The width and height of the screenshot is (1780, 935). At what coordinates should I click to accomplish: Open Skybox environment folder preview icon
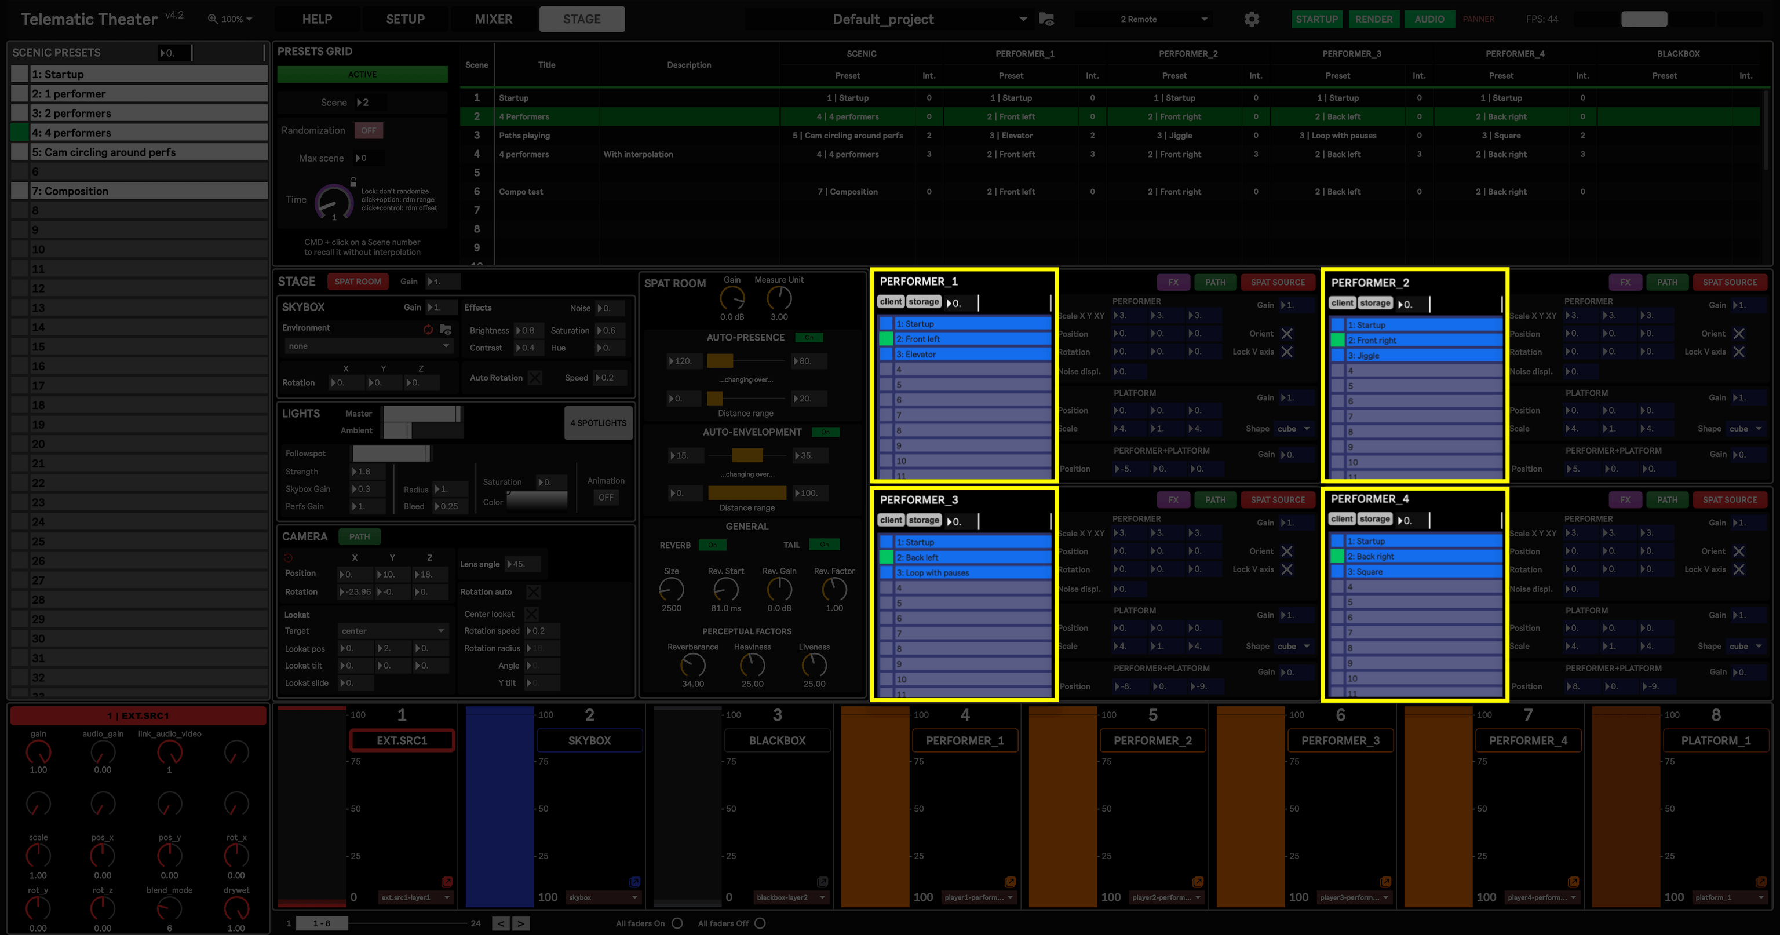tap(446, 329)
